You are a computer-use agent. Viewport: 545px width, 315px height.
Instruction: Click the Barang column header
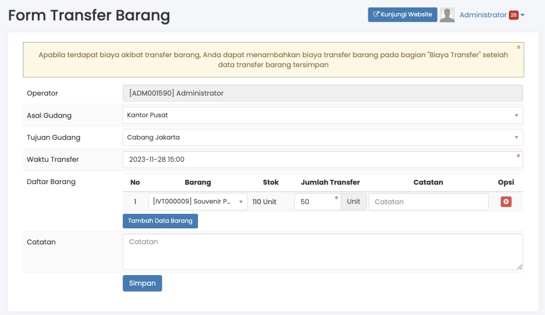[x=197, y=182]
